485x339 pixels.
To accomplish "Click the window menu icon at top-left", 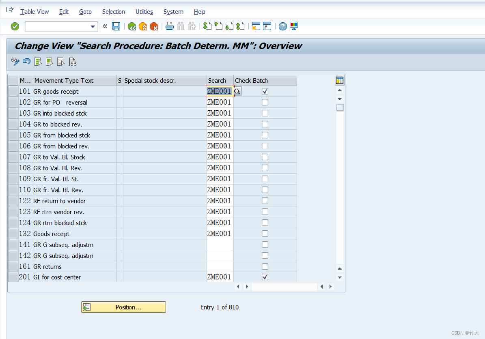I will pyautogui.click(x=10, y=10).
